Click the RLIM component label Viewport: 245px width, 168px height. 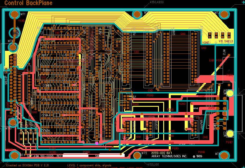pyautogui.click(x=214, y=77)
